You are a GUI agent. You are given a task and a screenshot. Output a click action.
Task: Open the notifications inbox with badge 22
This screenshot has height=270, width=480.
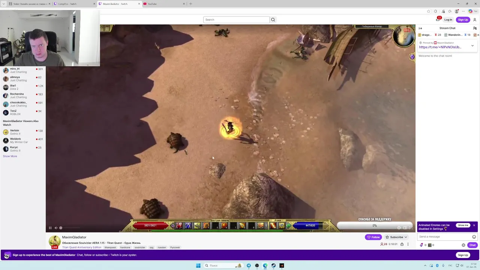(438, 19)
